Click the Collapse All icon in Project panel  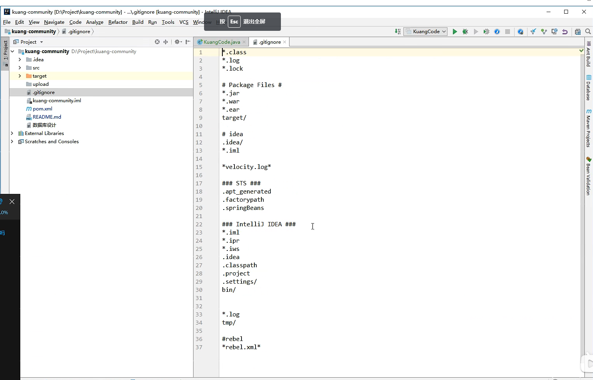pos(165,42)
